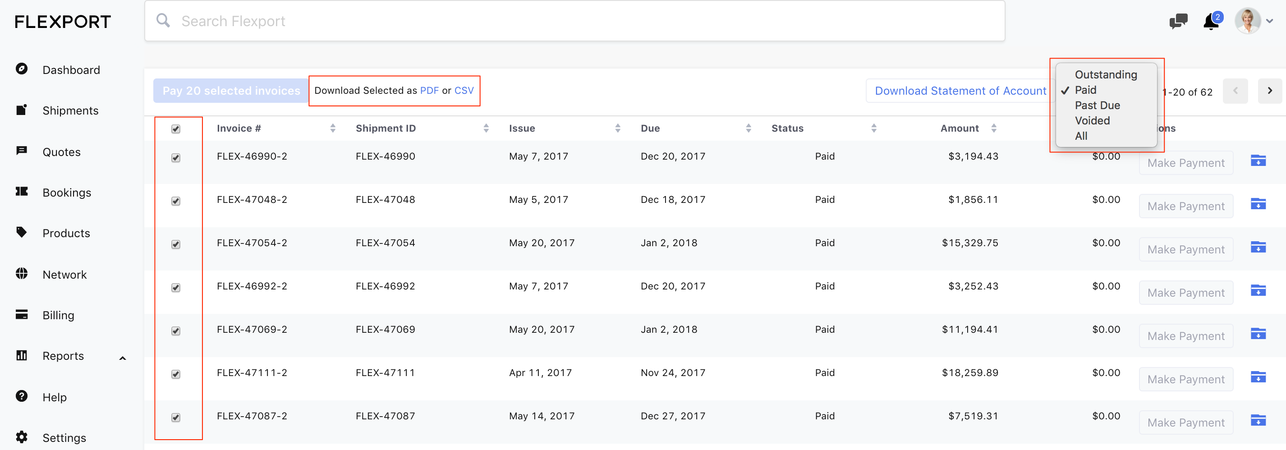Open Billing from the sidebar
Screen dimensions: 1286x450
59,316
